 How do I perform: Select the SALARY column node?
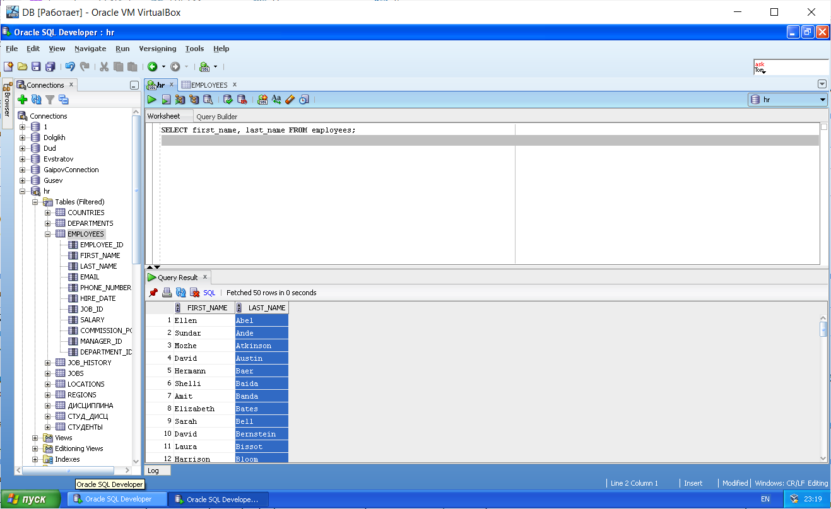92,320
